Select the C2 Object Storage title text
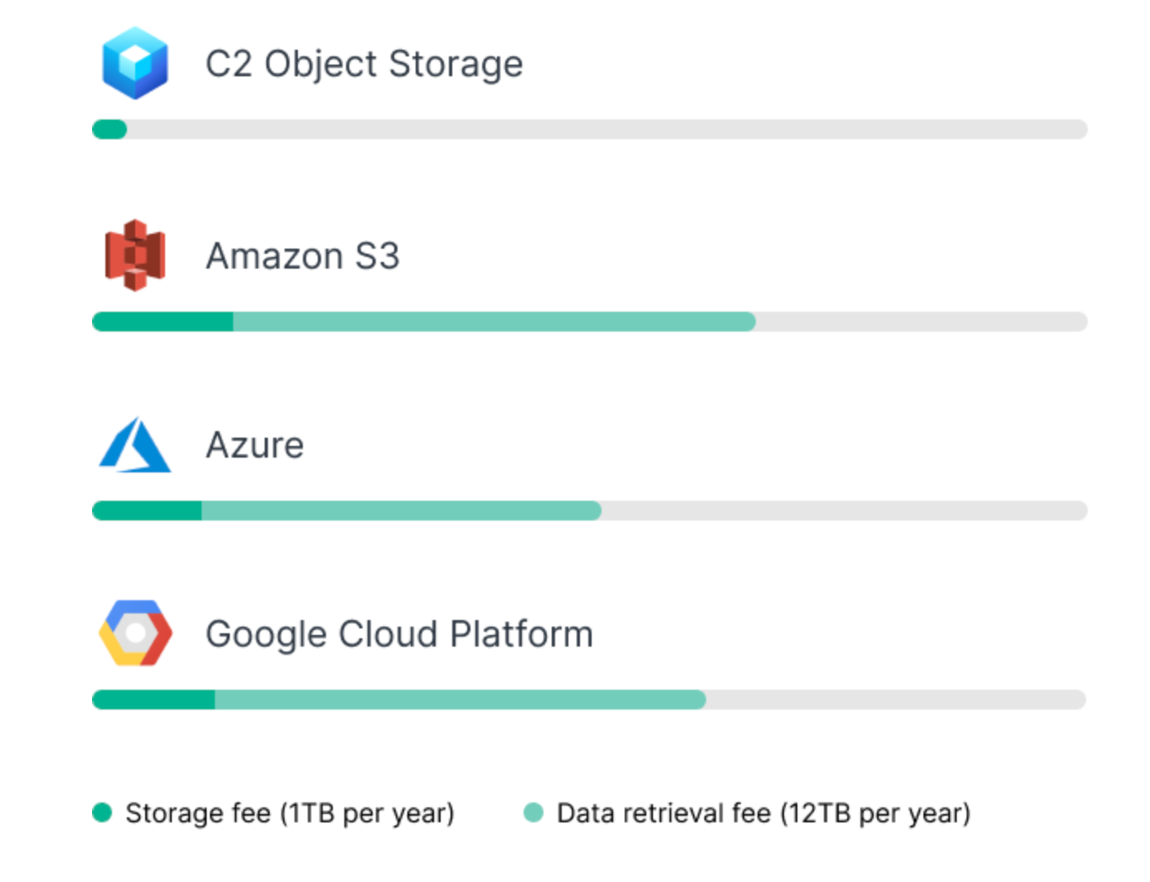The image size is (1150, 882). coord(364,64)
